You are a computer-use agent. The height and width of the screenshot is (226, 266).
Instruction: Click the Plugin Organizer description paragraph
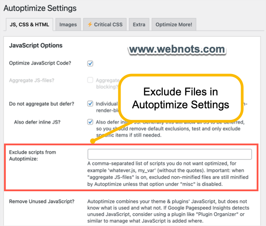[168, 211]
